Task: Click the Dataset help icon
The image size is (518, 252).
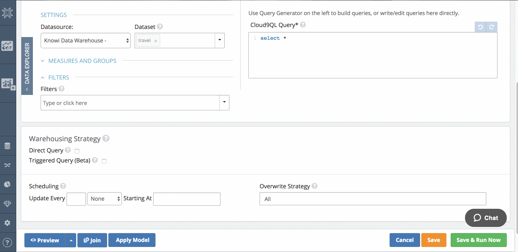Action: pos(160,27)
